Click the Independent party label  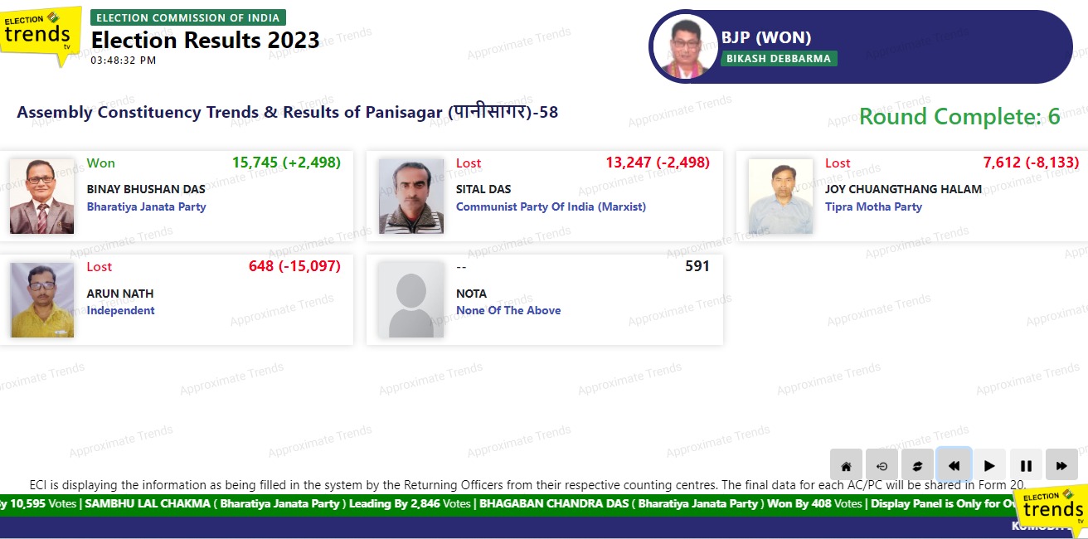pyautogui.click(x=121, y=310)
